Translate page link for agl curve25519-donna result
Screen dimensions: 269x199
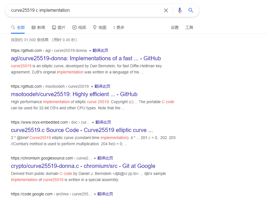coord(100,50)
